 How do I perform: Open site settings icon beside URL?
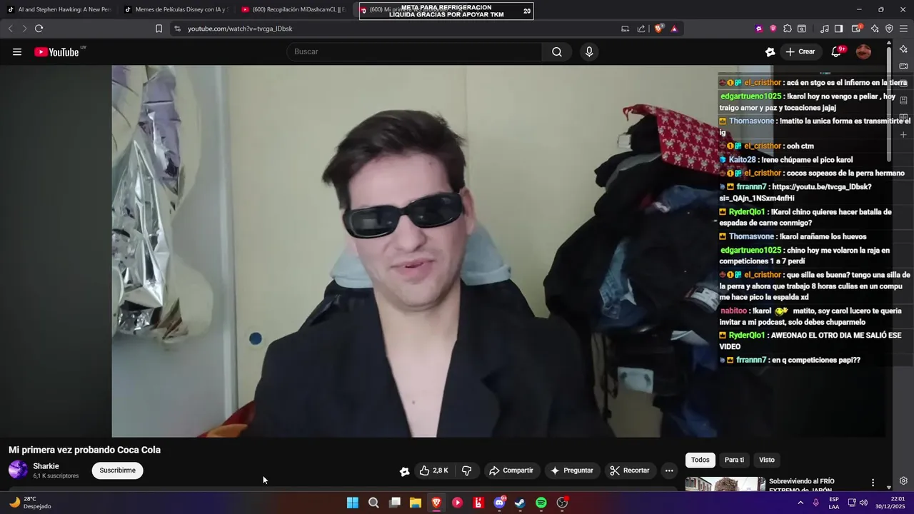click(177, 29)
